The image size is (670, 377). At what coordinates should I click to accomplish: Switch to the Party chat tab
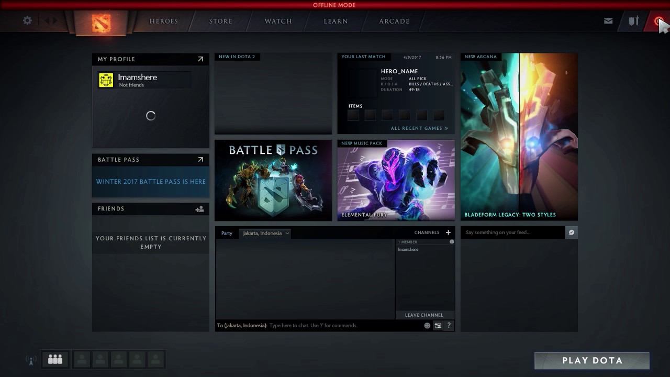coord(227,234)
